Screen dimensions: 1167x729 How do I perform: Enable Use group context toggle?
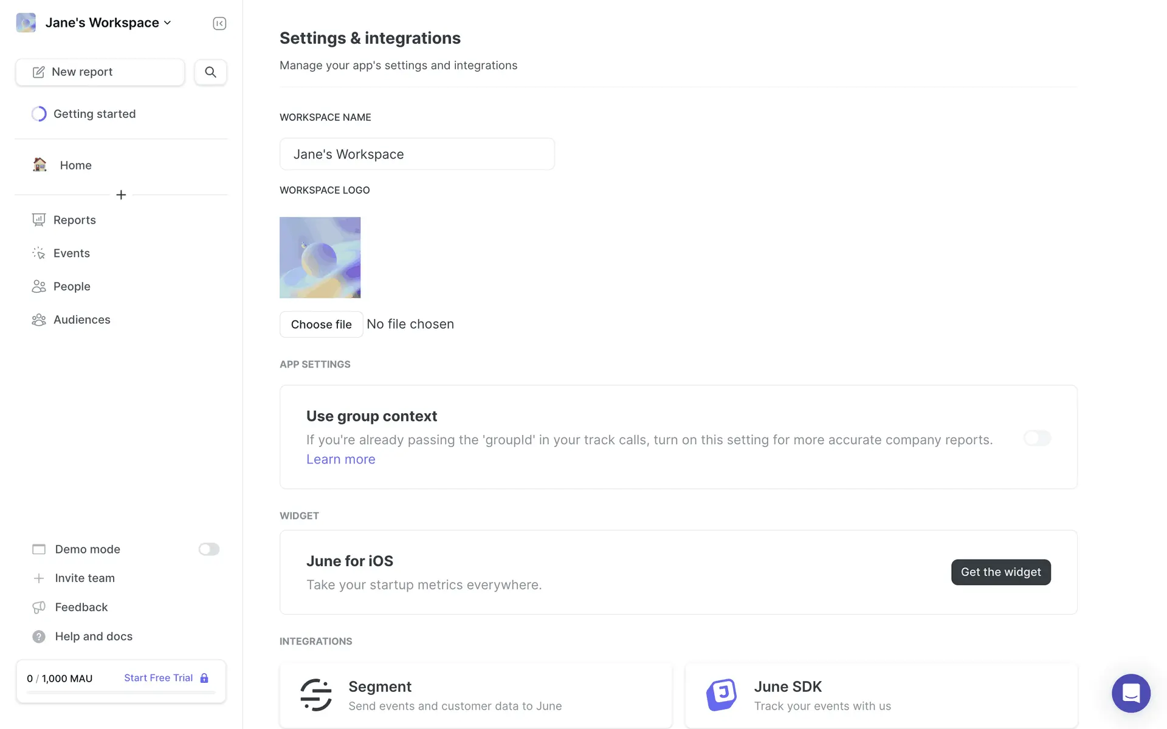coord(1037,438)
